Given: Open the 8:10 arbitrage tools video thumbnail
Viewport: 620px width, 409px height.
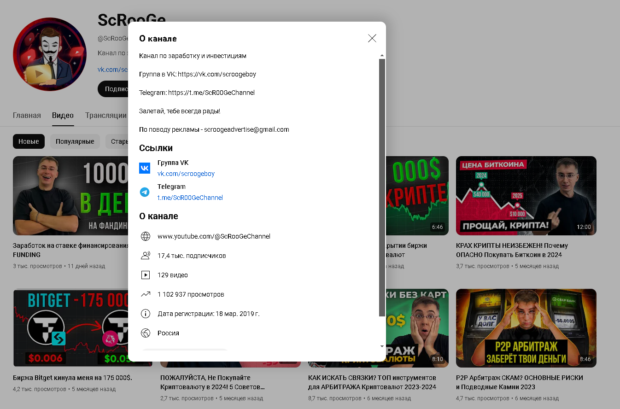Looking at the screenshot, I should click(x=417, y=328).
